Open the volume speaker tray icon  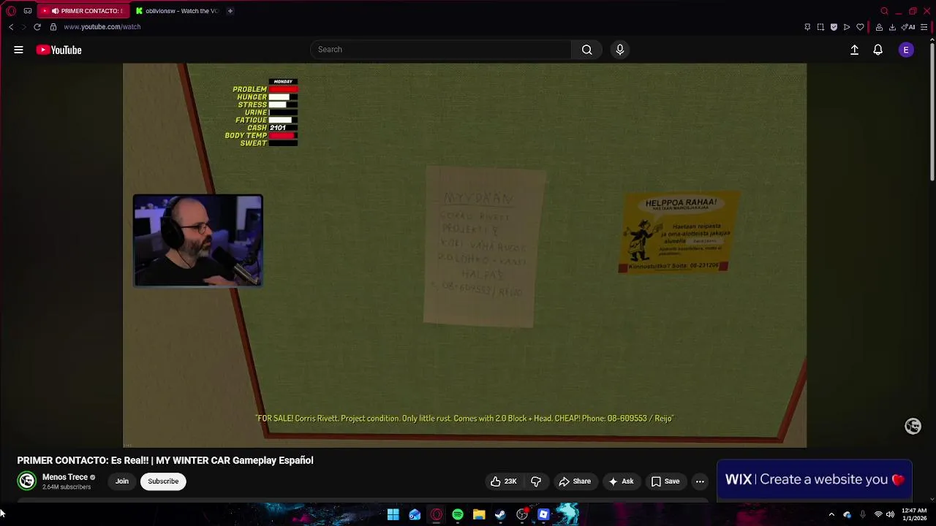[890, 514]
